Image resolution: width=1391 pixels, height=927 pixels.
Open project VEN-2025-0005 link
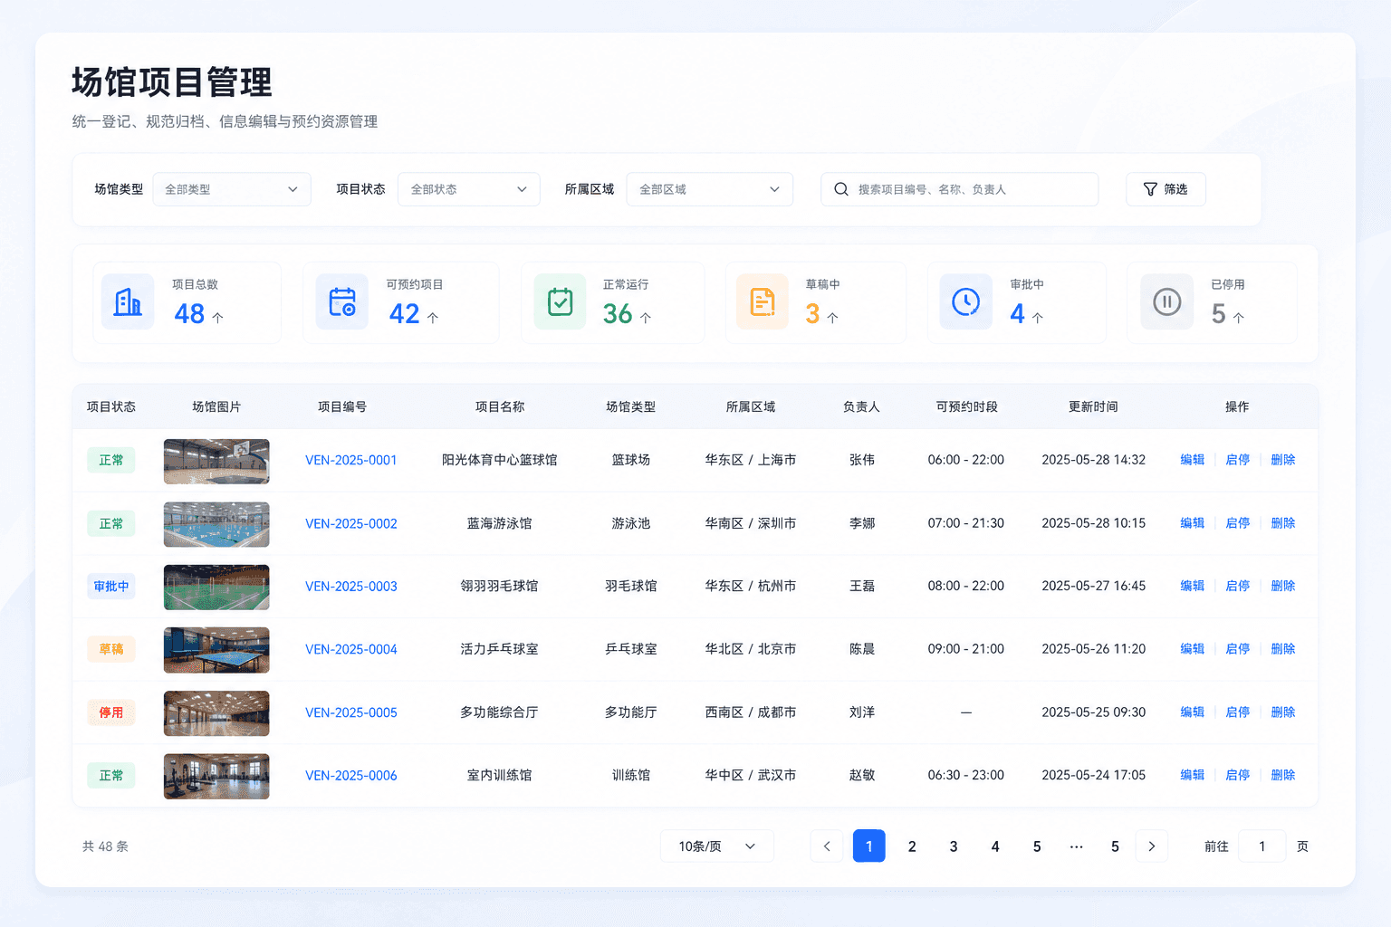coord(351,712)
